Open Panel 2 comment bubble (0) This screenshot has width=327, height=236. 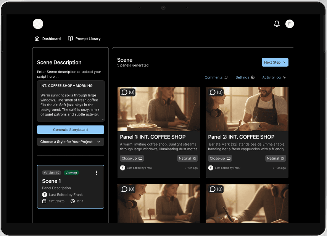tap(216, 92)
